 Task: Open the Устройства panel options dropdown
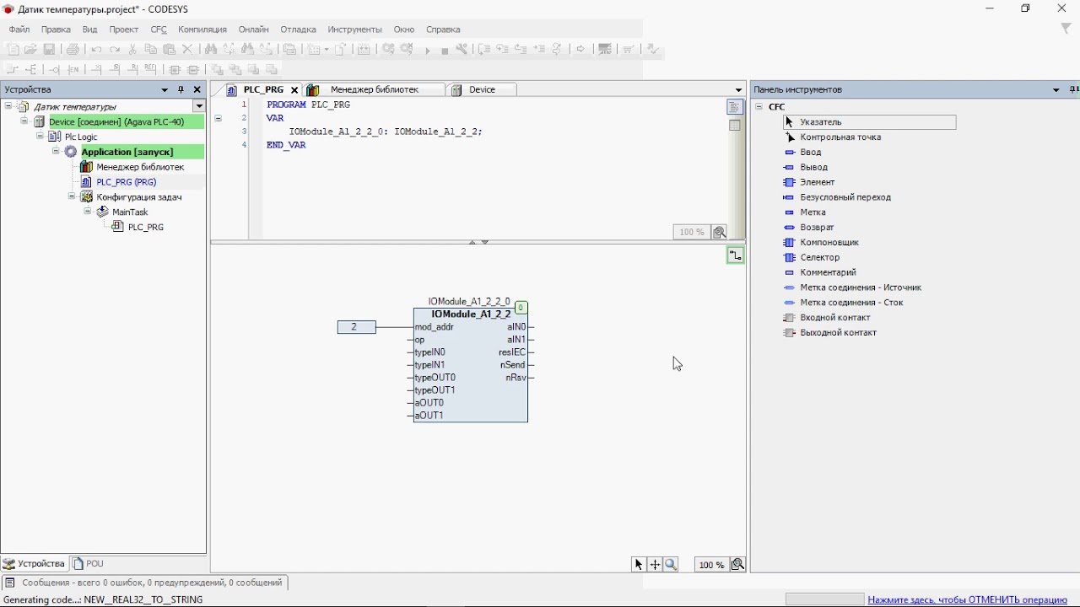165,89
